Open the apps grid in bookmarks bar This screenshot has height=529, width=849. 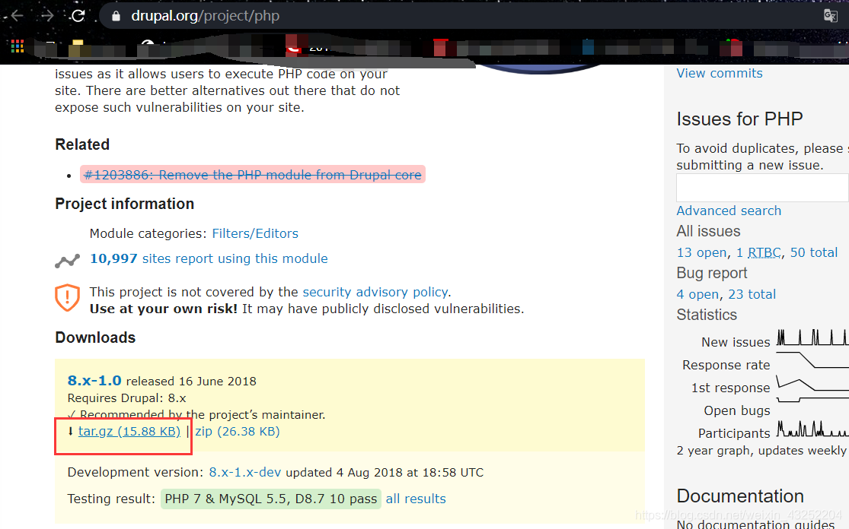pyautogui.click(x=18, y=46)
